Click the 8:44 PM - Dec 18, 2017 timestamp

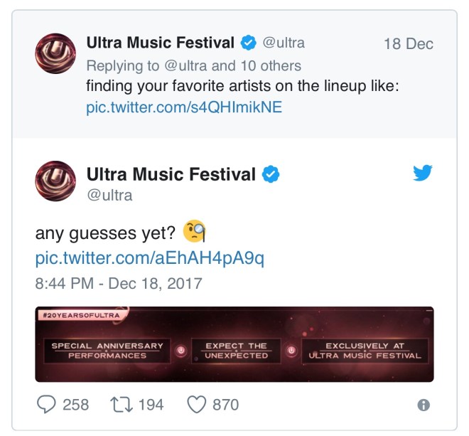click(x=119, y=283)
